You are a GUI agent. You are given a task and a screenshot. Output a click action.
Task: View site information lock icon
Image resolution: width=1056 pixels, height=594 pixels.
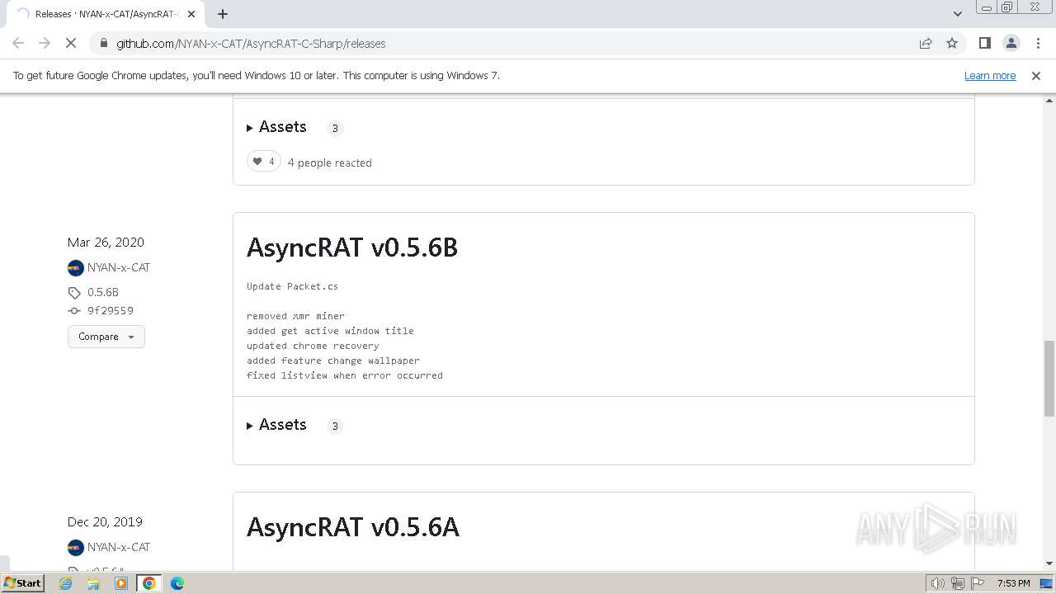(102, 44)
